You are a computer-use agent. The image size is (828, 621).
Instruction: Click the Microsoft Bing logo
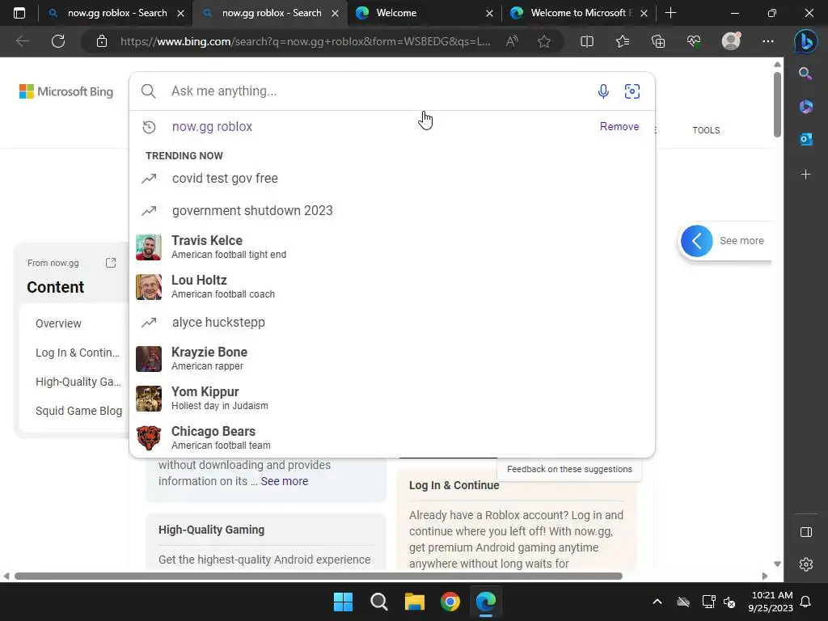(66, 91)
